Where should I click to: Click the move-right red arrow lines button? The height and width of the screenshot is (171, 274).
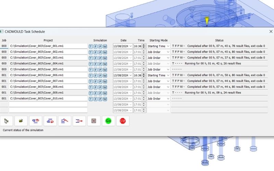click(79, 121)
